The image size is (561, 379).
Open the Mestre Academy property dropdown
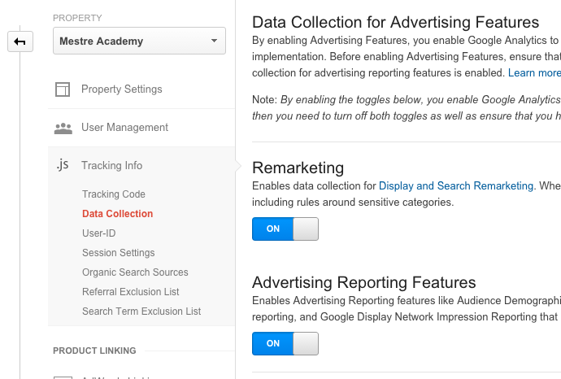(x=139, y=41)
